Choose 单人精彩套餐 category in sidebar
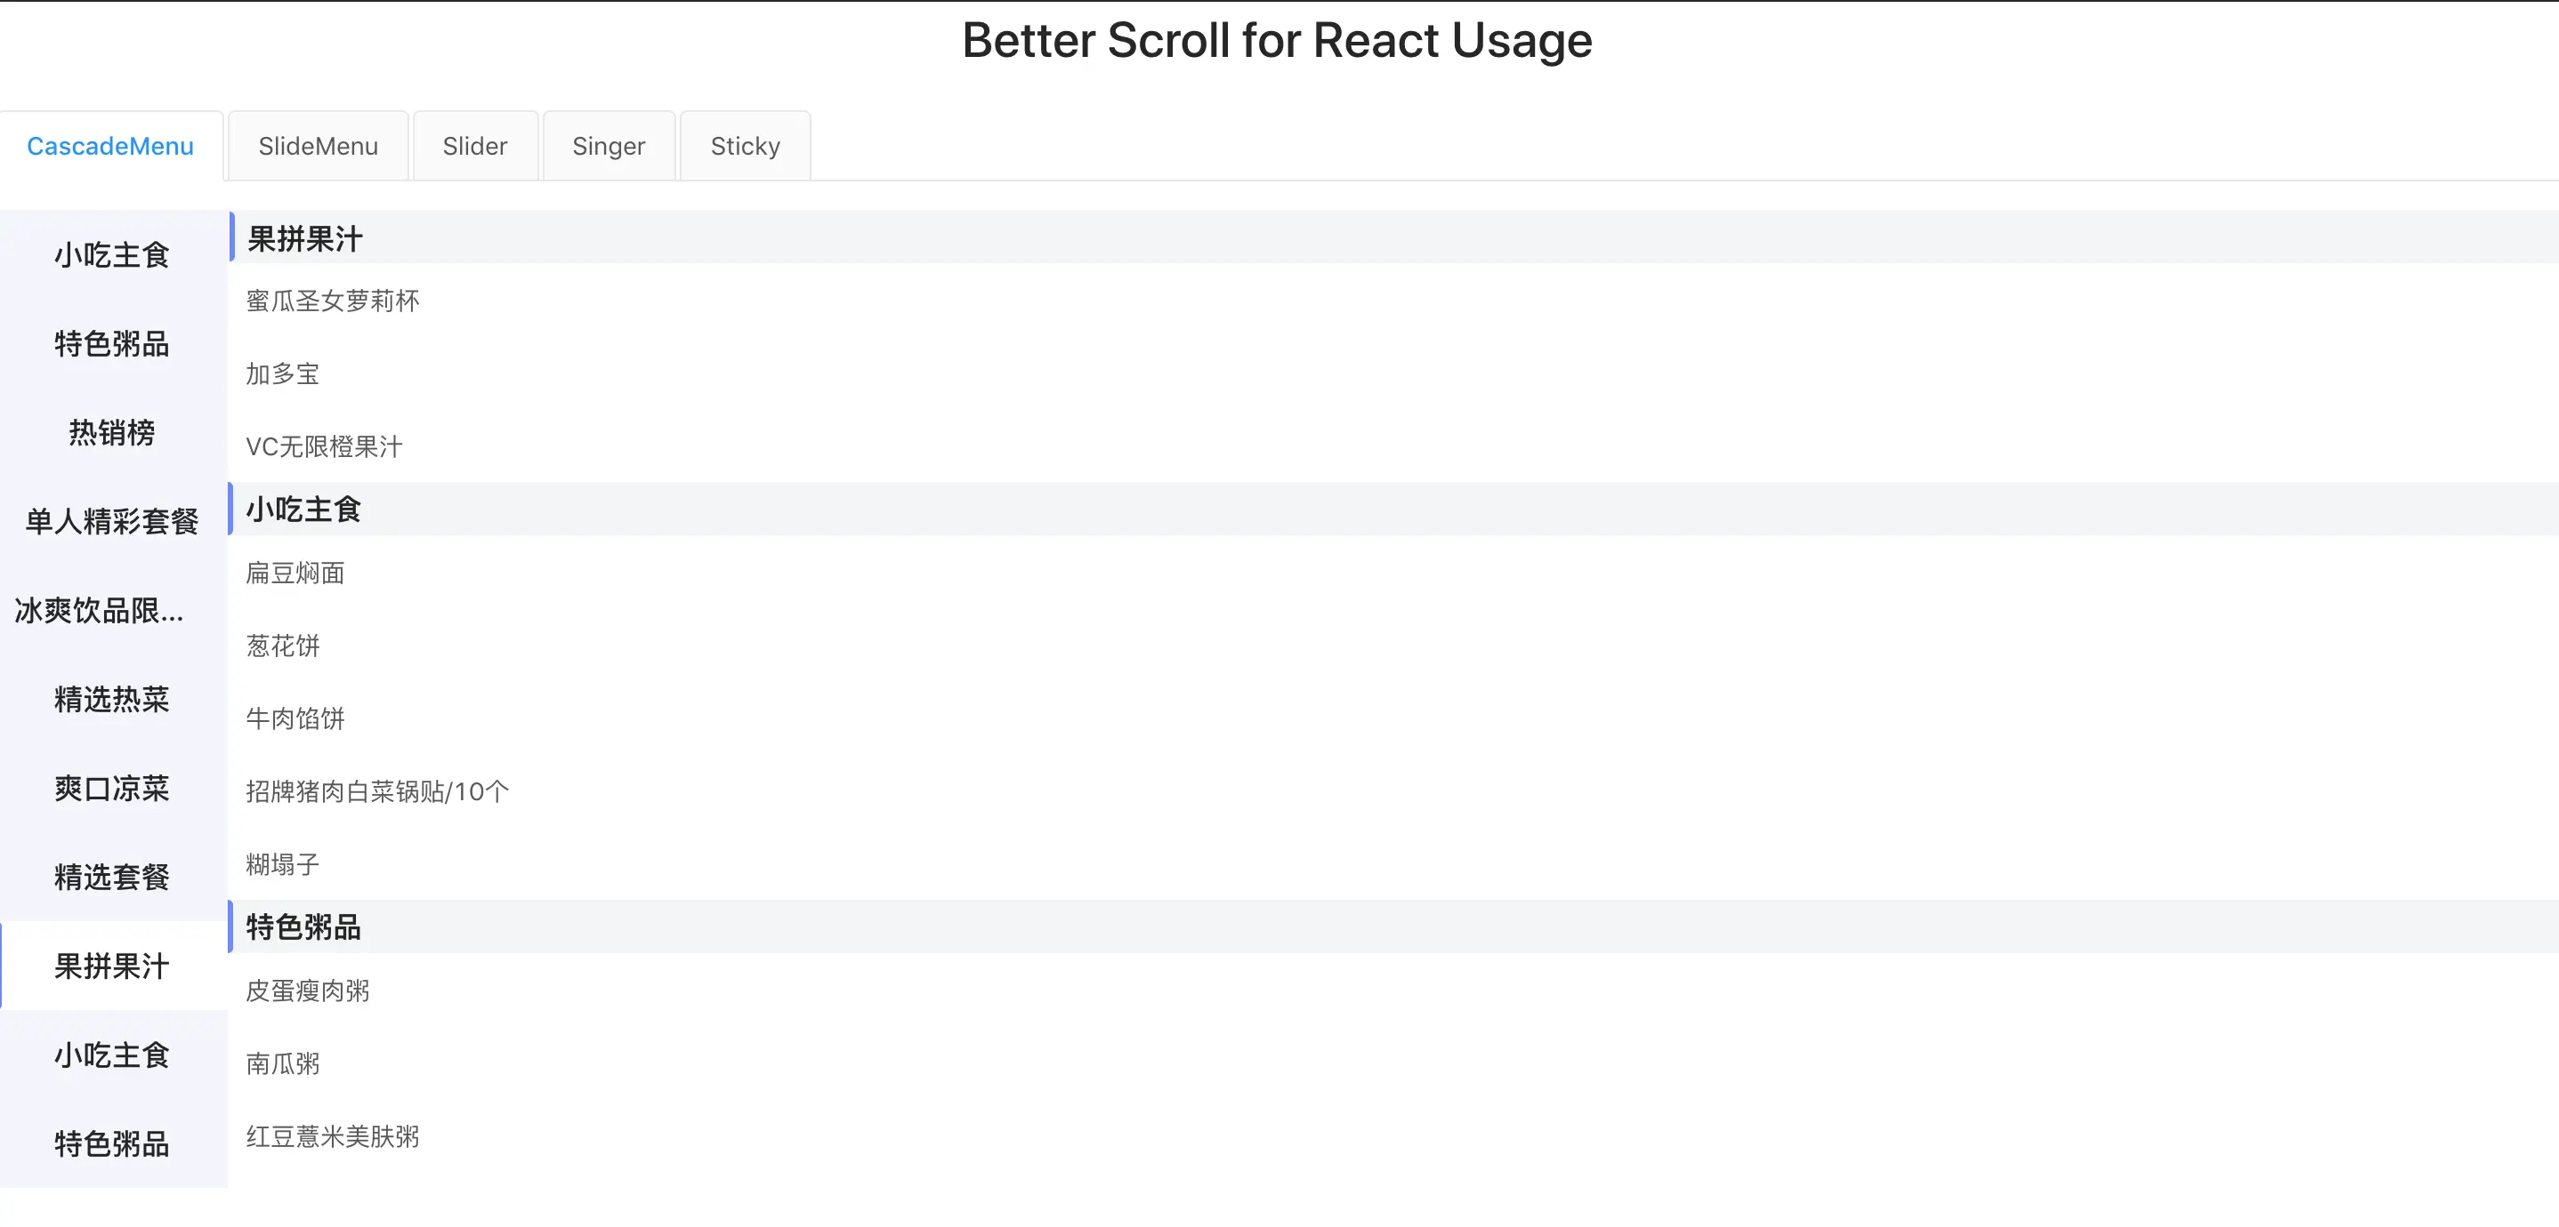Image resolution: width=2559 pixels, height=1227 pixels. 112,521
